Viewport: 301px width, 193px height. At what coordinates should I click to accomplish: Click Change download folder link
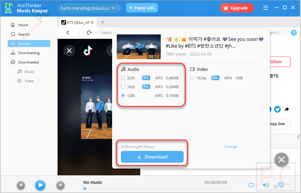pos(231,147)
